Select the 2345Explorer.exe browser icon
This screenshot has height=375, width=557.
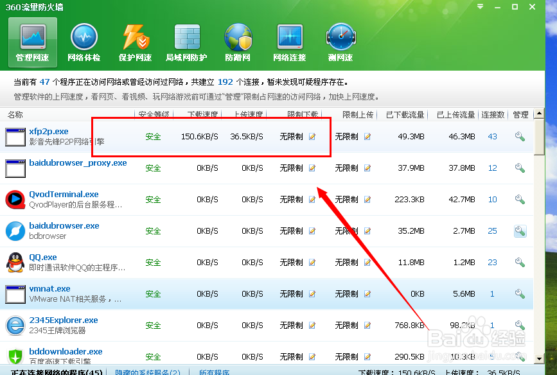coord(15,326)
